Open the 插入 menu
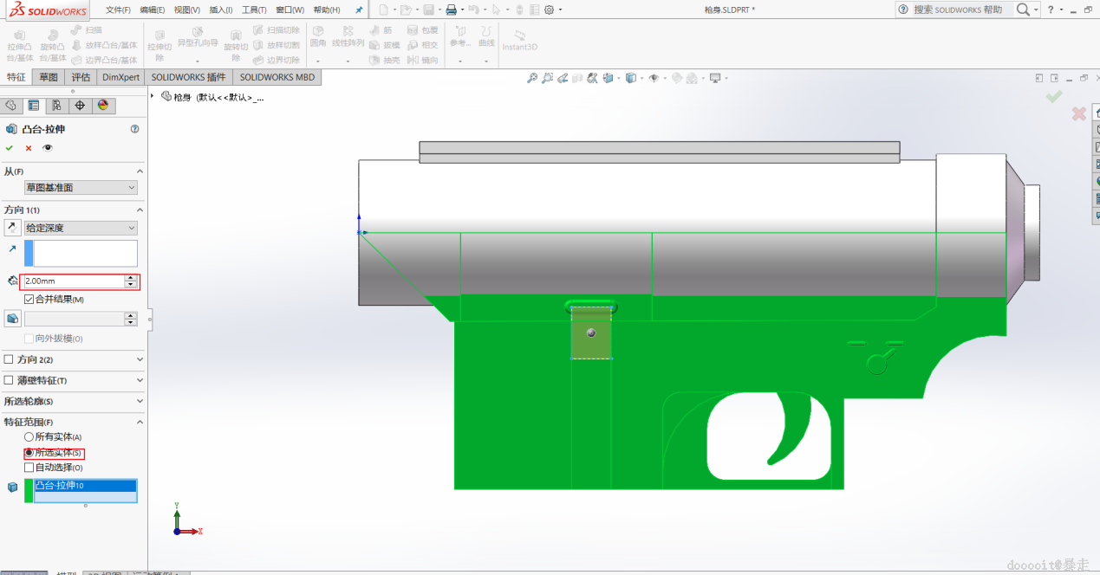The height and width of the screenshot is (575, 1100). [x=220, y=10]
